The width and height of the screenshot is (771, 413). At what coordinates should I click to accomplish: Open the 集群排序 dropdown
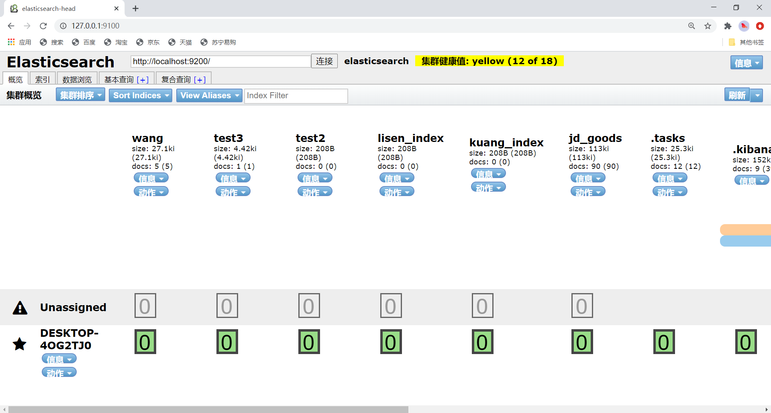80,95
